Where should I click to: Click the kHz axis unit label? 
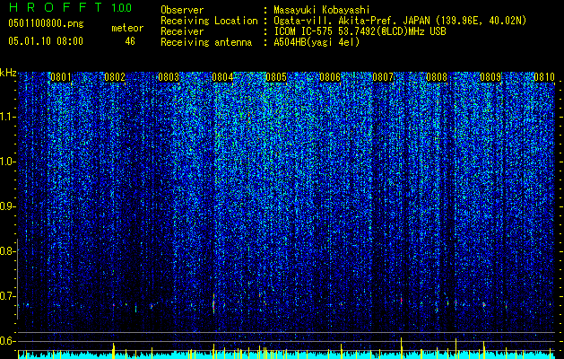(x=8, y=73)
